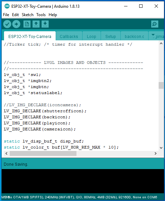Create a new sketch with the New icon
This screenshot has height=201, width=165.
click(x=27, y=24)
